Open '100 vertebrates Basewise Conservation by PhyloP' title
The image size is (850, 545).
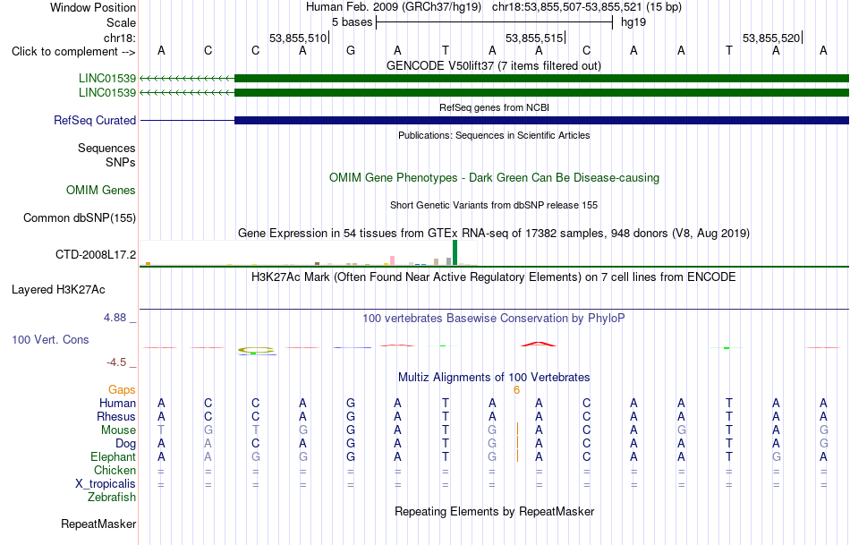click(494, 319)
